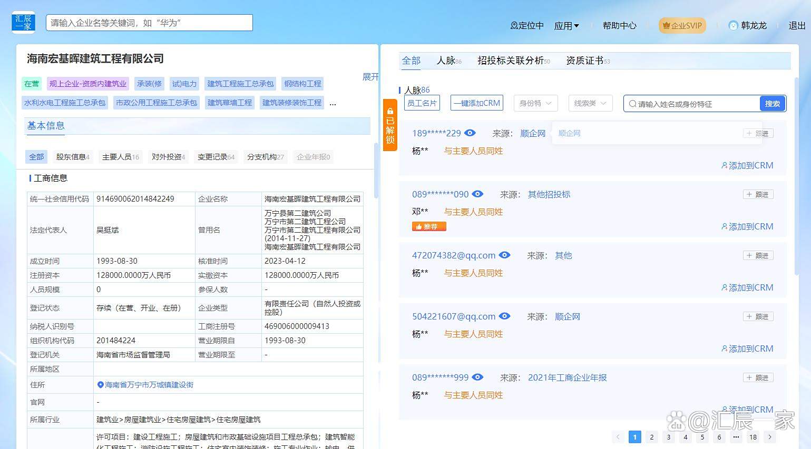
Task: Open the 身份特 dropdown filter
Action: click(535, 103)
